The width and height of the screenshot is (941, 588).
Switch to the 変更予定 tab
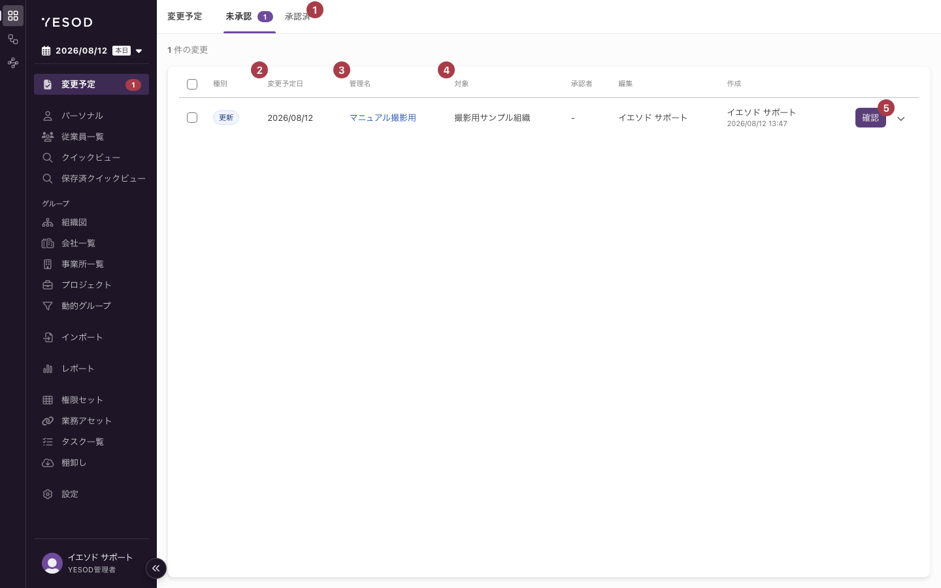(x=185, y=16)
